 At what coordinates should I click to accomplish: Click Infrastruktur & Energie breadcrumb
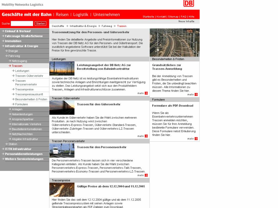83,26
